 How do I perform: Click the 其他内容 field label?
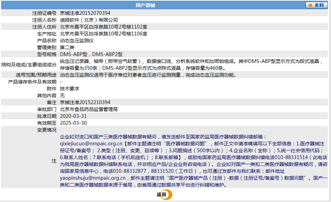pos(47,96)
